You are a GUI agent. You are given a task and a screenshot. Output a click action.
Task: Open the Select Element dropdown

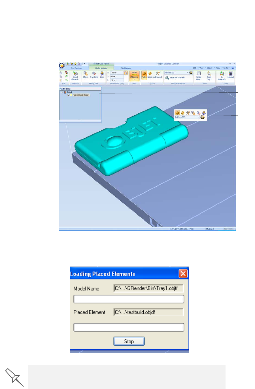[x=75, y=76]
